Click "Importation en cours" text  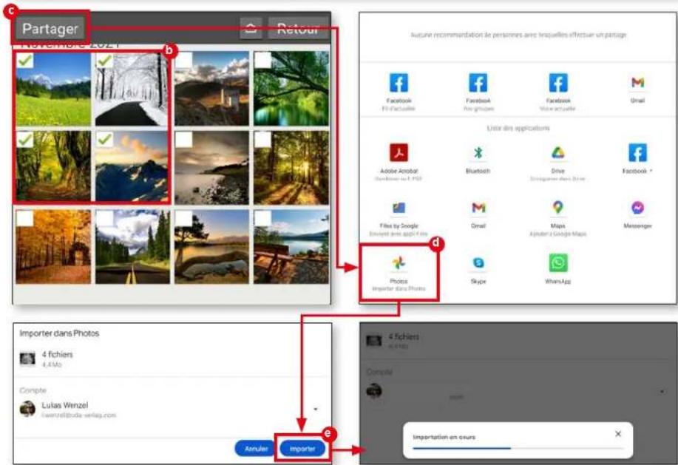444,437
